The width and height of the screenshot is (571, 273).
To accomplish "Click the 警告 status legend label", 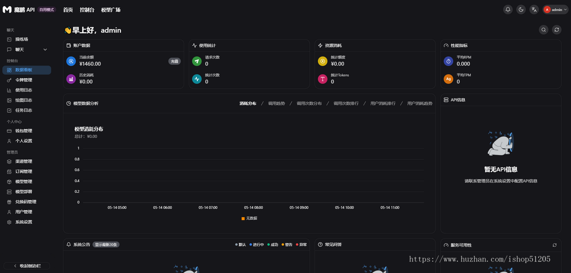I will (x=288, y=245).
